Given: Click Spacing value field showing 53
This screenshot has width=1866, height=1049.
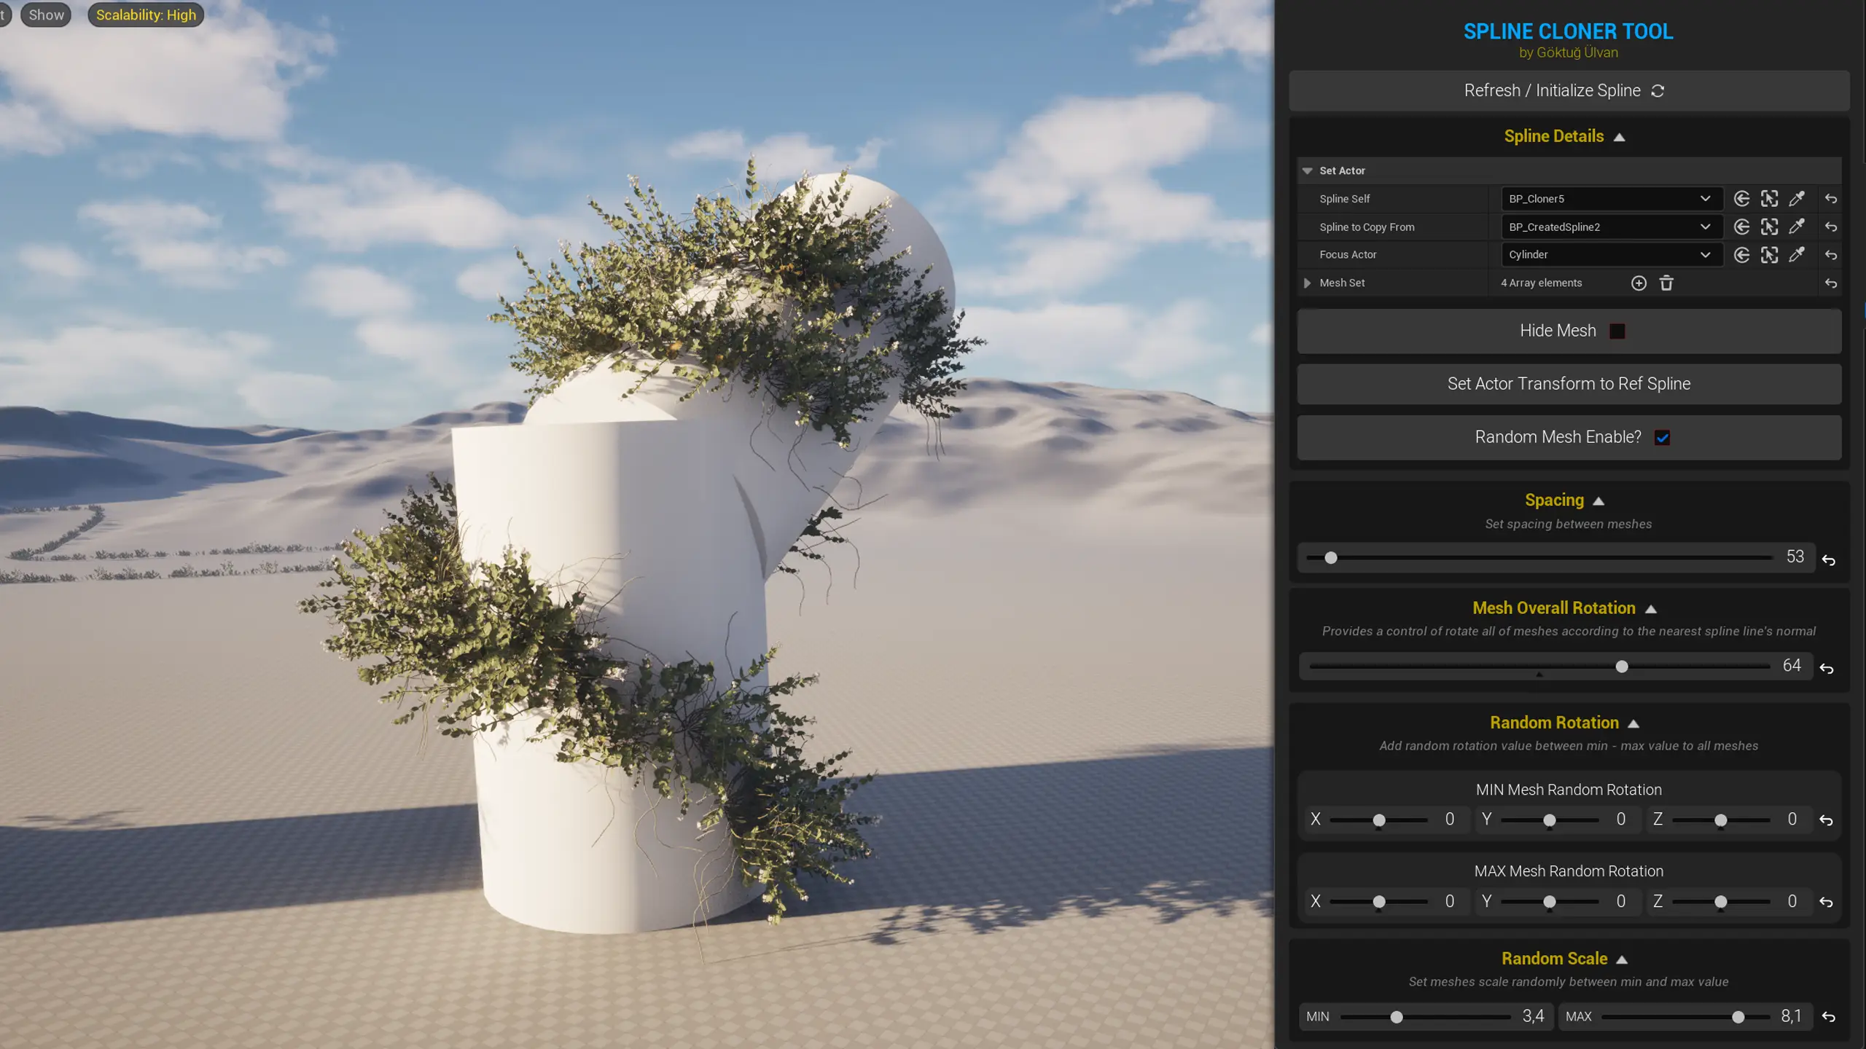Looking at the screenshot, I should tap(1795, 557).
